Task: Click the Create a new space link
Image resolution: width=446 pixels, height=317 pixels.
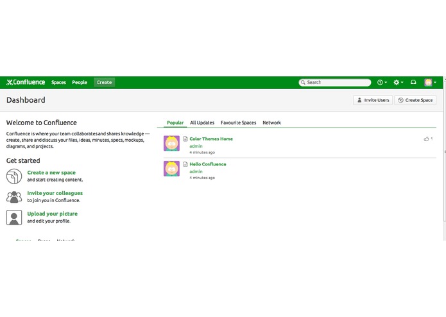Action: (x=51, y=173)
